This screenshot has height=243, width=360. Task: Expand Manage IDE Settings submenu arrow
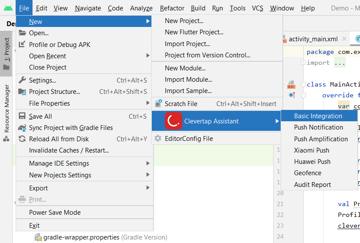pyautogui.click(x=148, y=163)
